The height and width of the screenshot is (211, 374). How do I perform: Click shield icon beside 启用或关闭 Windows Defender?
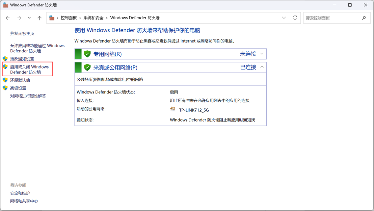(5, 67)
